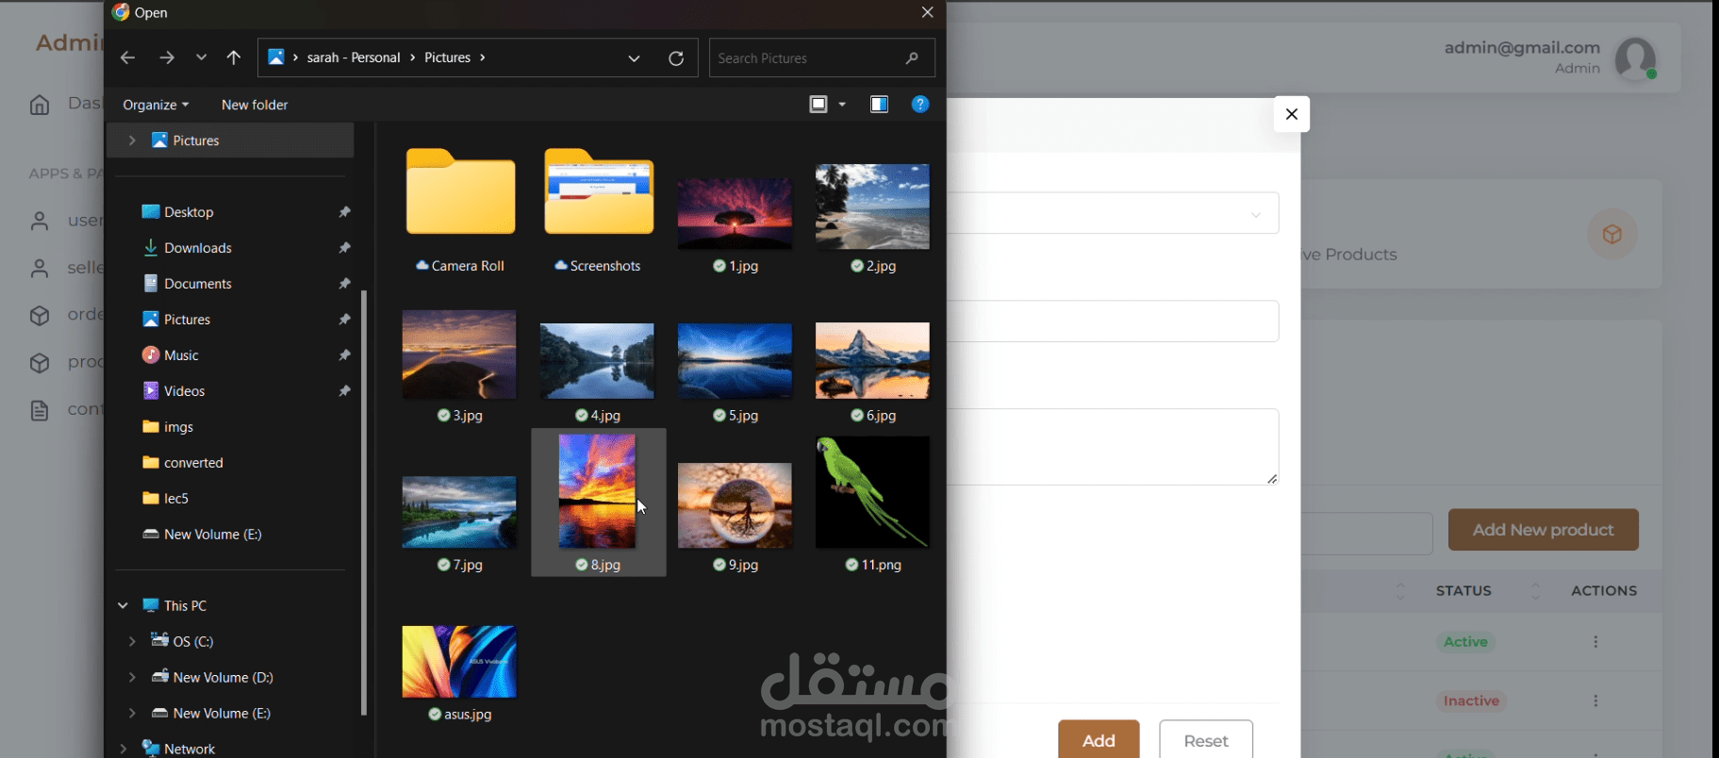The image size is (1719, 758).
Task: Click the Add button in the modal
Action: point(1099,740)
